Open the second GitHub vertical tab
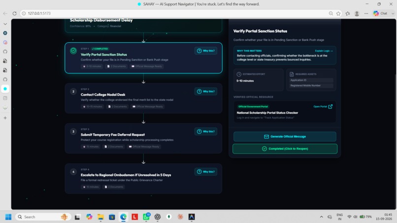Viewport: 397px width, 223px height. tap(5, 79)
